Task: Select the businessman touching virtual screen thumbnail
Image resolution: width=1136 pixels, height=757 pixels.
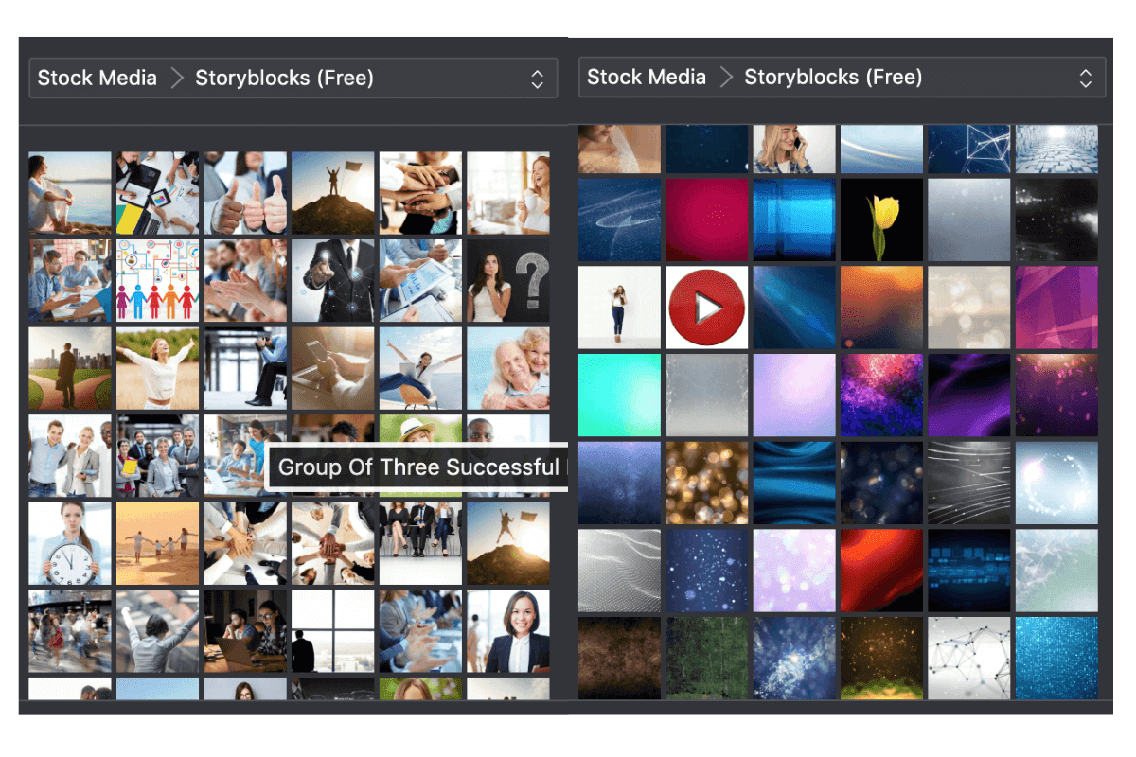Action: pos(332,280)
